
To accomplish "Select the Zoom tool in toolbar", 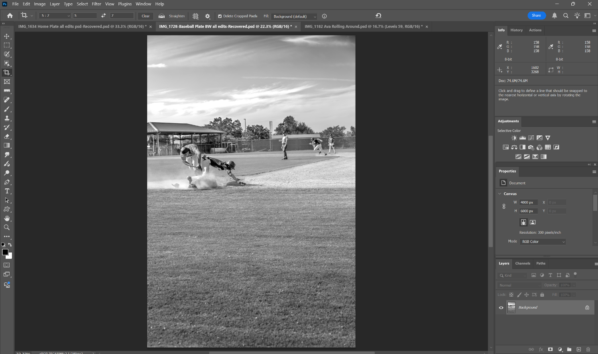I will point(7,227).
